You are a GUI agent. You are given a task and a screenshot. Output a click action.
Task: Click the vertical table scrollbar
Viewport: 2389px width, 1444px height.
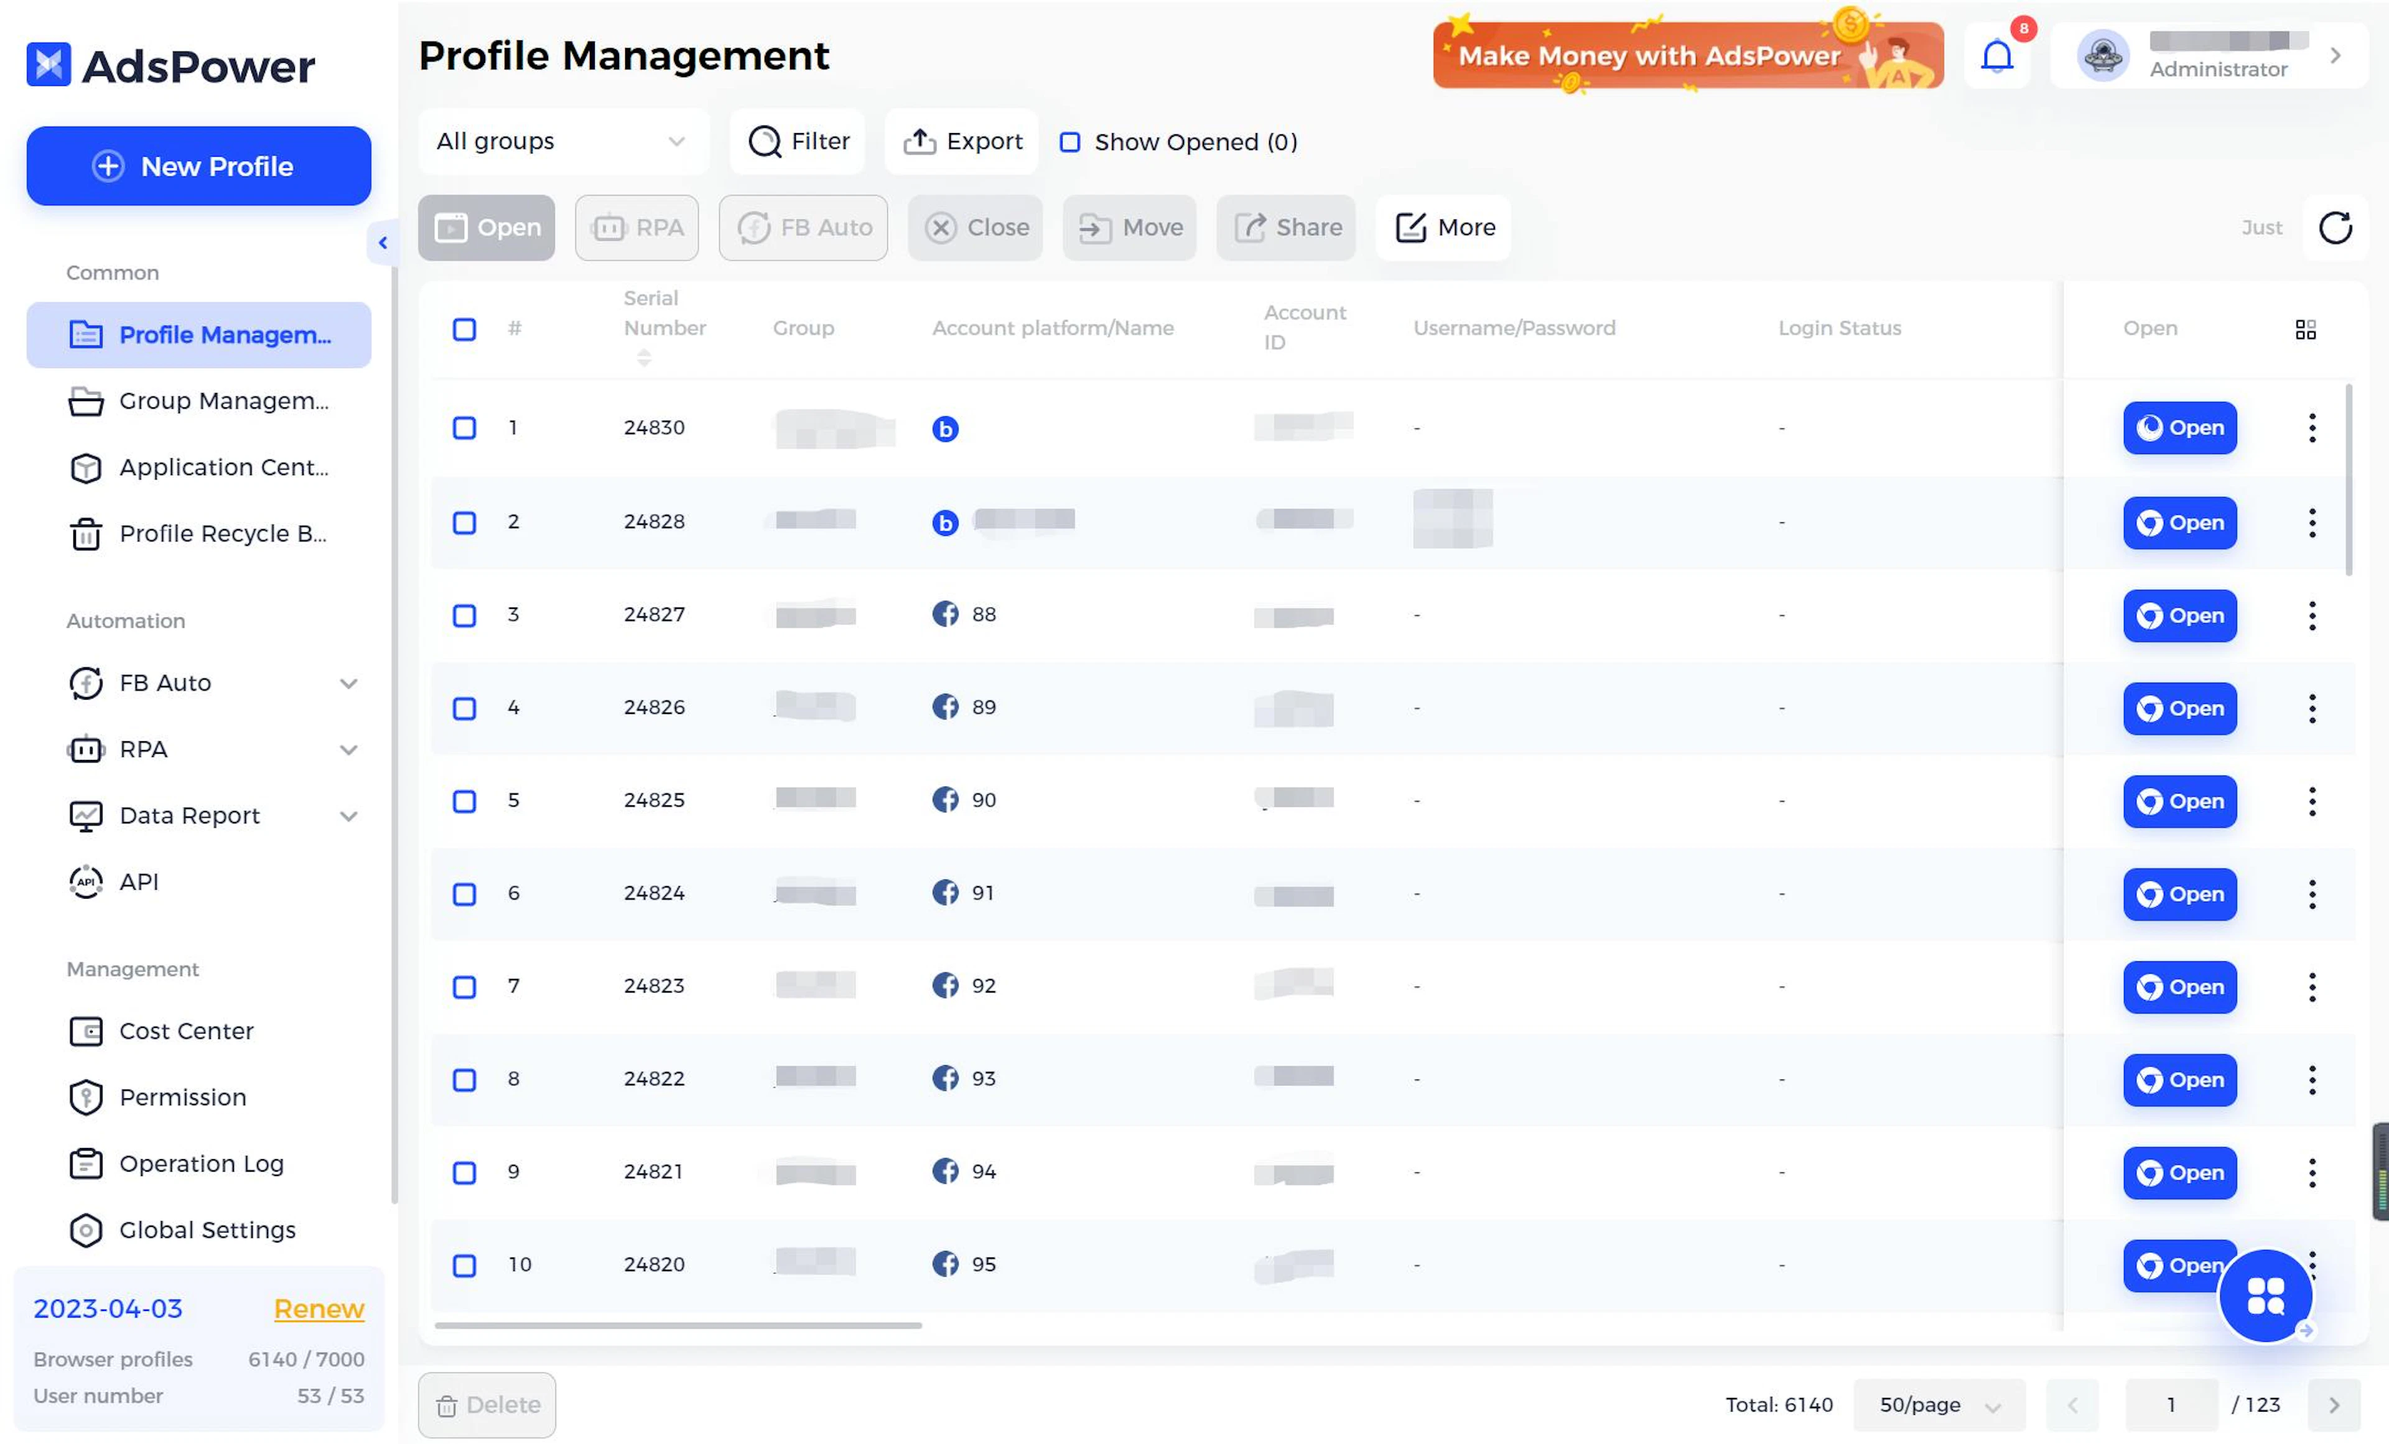pyautogui.click(x=2347, y=479)
